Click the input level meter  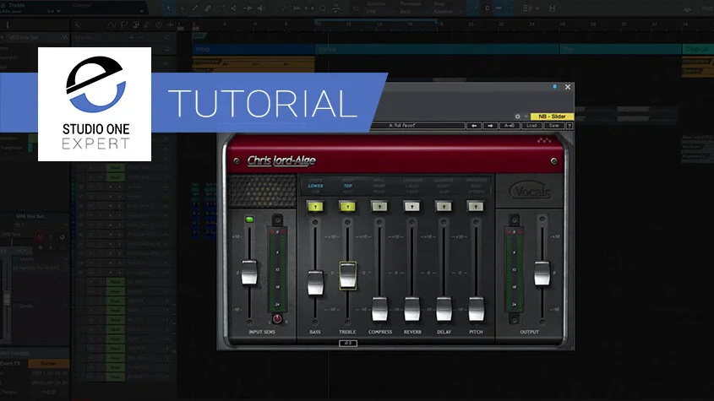pyautogui.click(x=277, y=269)
